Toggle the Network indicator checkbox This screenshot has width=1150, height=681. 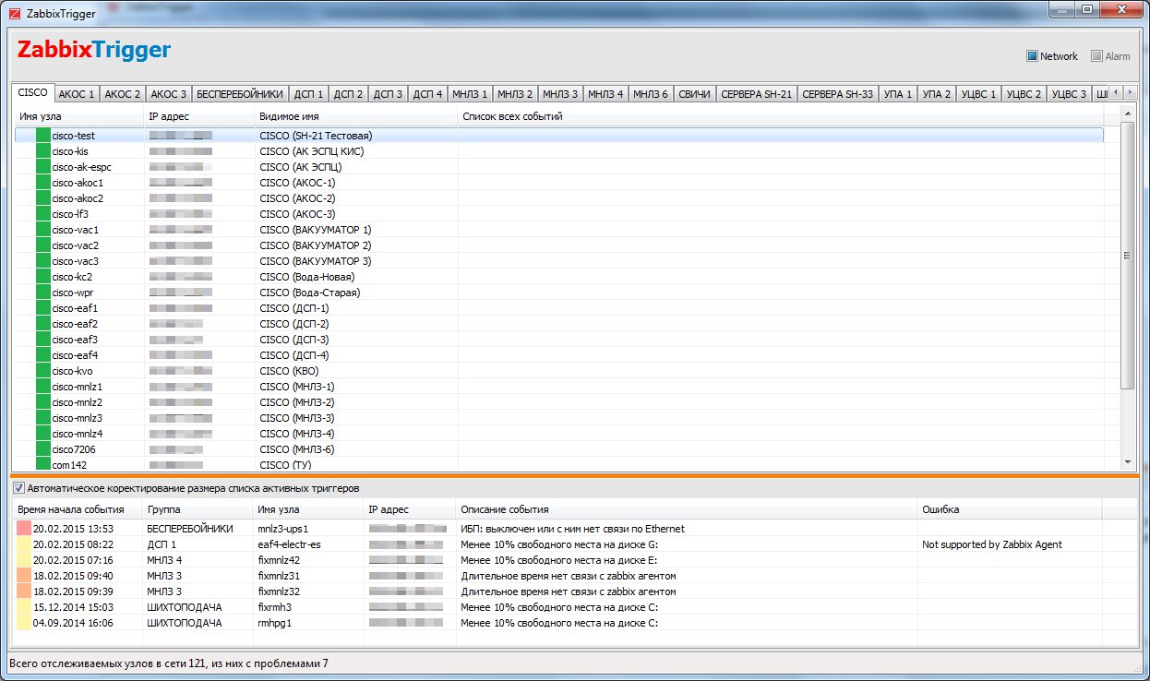[x=1032, y=56]
